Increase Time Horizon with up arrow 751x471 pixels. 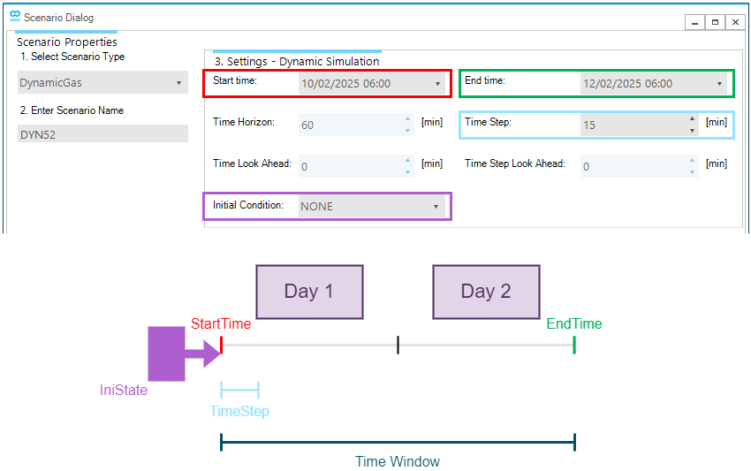point(407,118)
